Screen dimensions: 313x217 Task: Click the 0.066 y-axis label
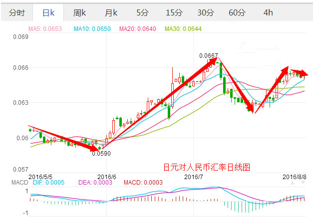pyautogui.click(x=21, y=68)
